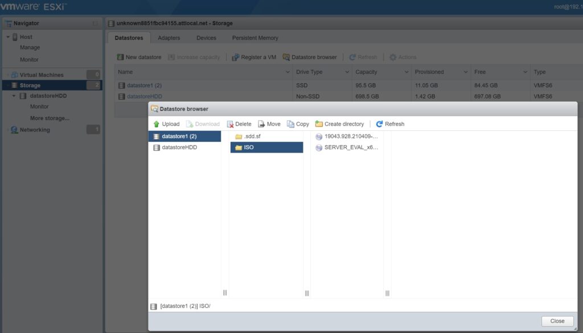Open Manage under Host
This screenshot has height=333, width=583.
(x=30, y=48)
